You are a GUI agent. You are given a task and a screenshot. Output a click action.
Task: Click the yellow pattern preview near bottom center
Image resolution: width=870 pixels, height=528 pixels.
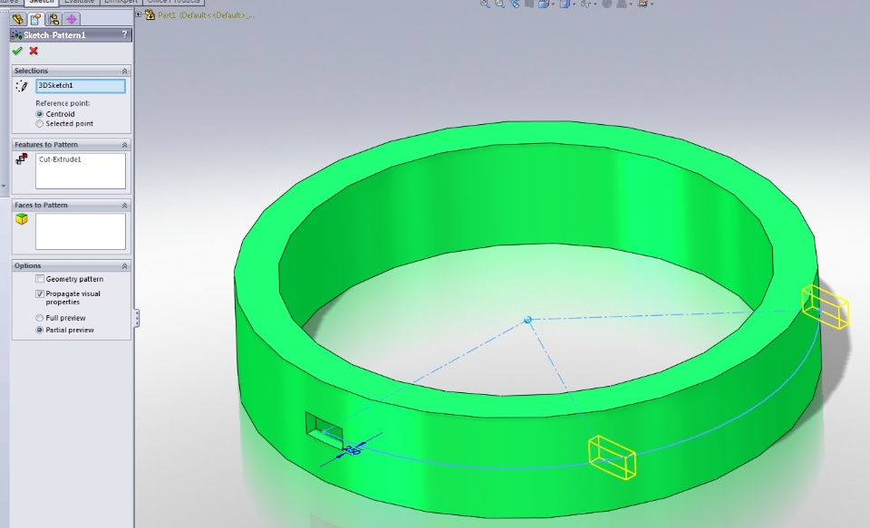612,457
